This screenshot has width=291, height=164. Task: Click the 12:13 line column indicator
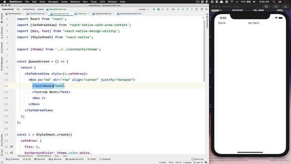pyautogui.click(x=171, y=162)
